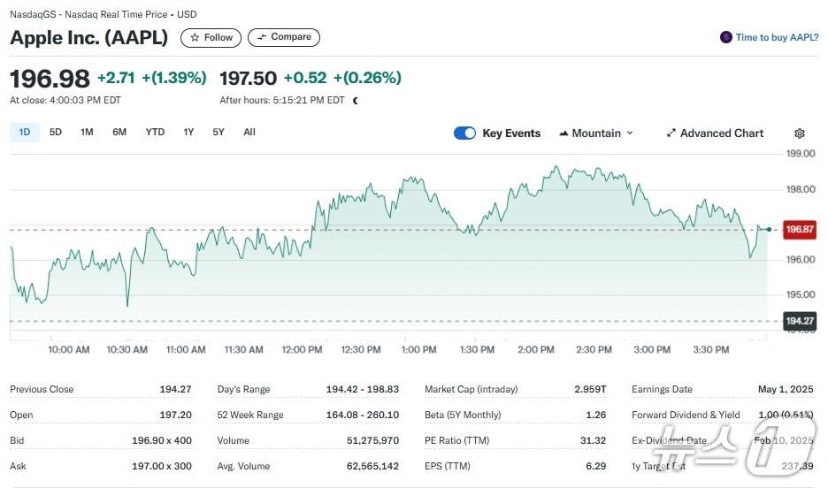Click the purple Time to buy icon
Image resolution: width=828 pixels, height=488 pixels.
click(x=726, y=37)
